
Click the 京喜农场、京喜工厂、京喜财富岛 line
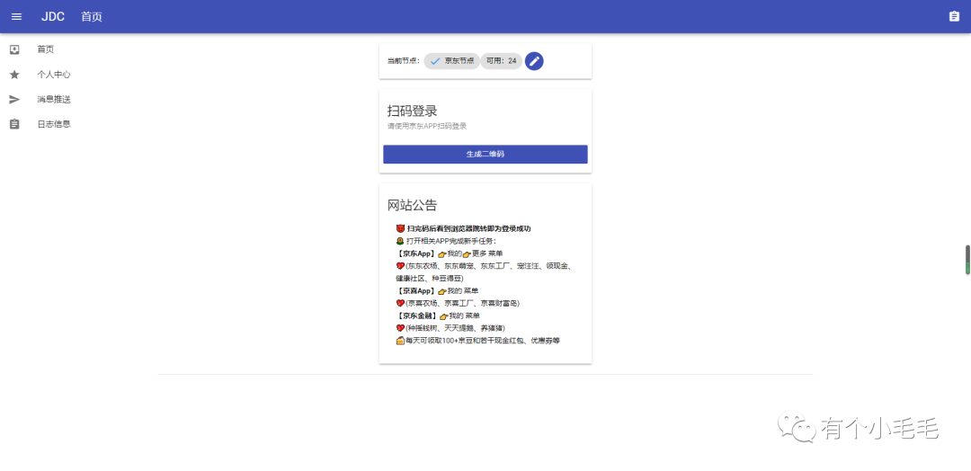click(459, 303)
